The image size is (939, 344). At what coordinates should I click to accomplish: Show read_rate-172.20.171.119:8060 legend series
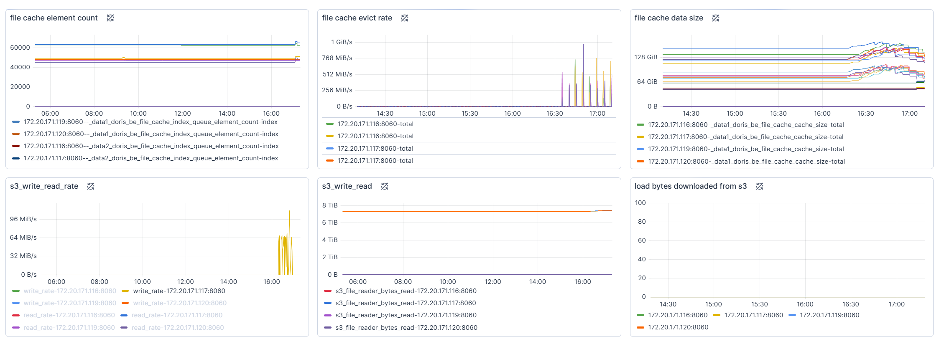pos(69,328)
